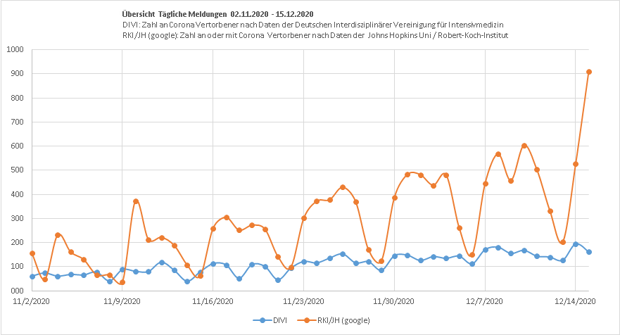The image size is (620, 335).
Task: Select the subtitle line starting 'RKI/JH (google): Zahl'
Action: (315, 35)
